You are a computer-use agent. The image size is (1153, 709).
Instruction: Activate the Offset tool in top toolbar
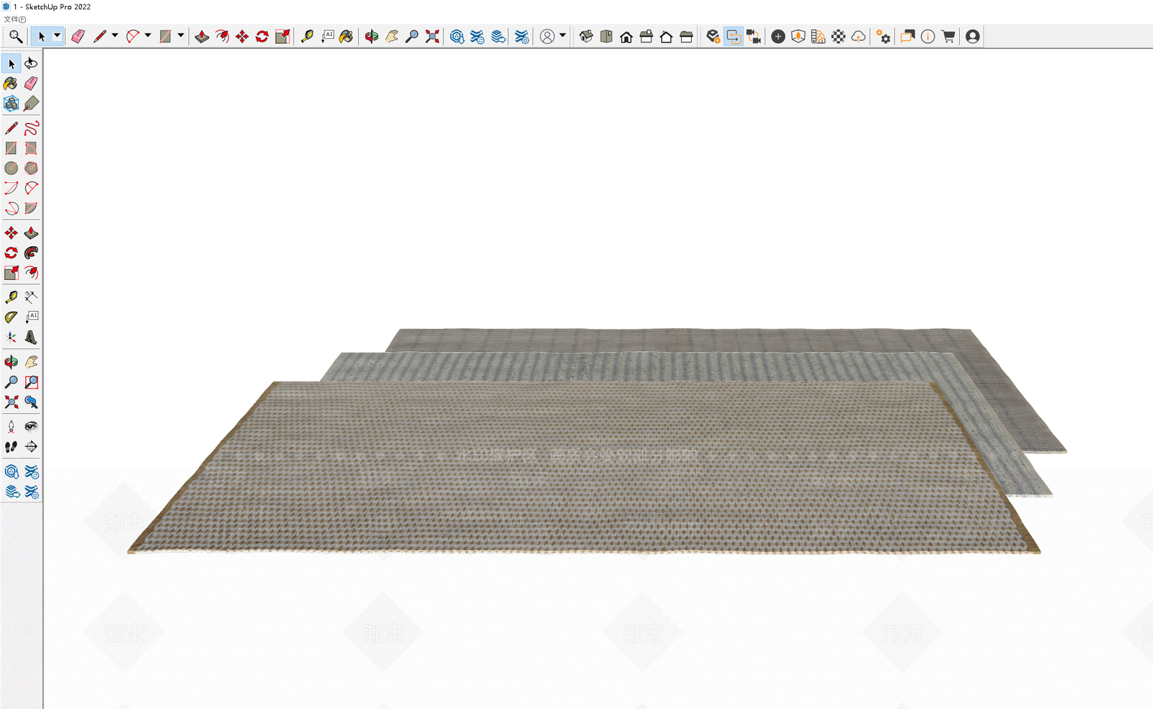point(222,36)
